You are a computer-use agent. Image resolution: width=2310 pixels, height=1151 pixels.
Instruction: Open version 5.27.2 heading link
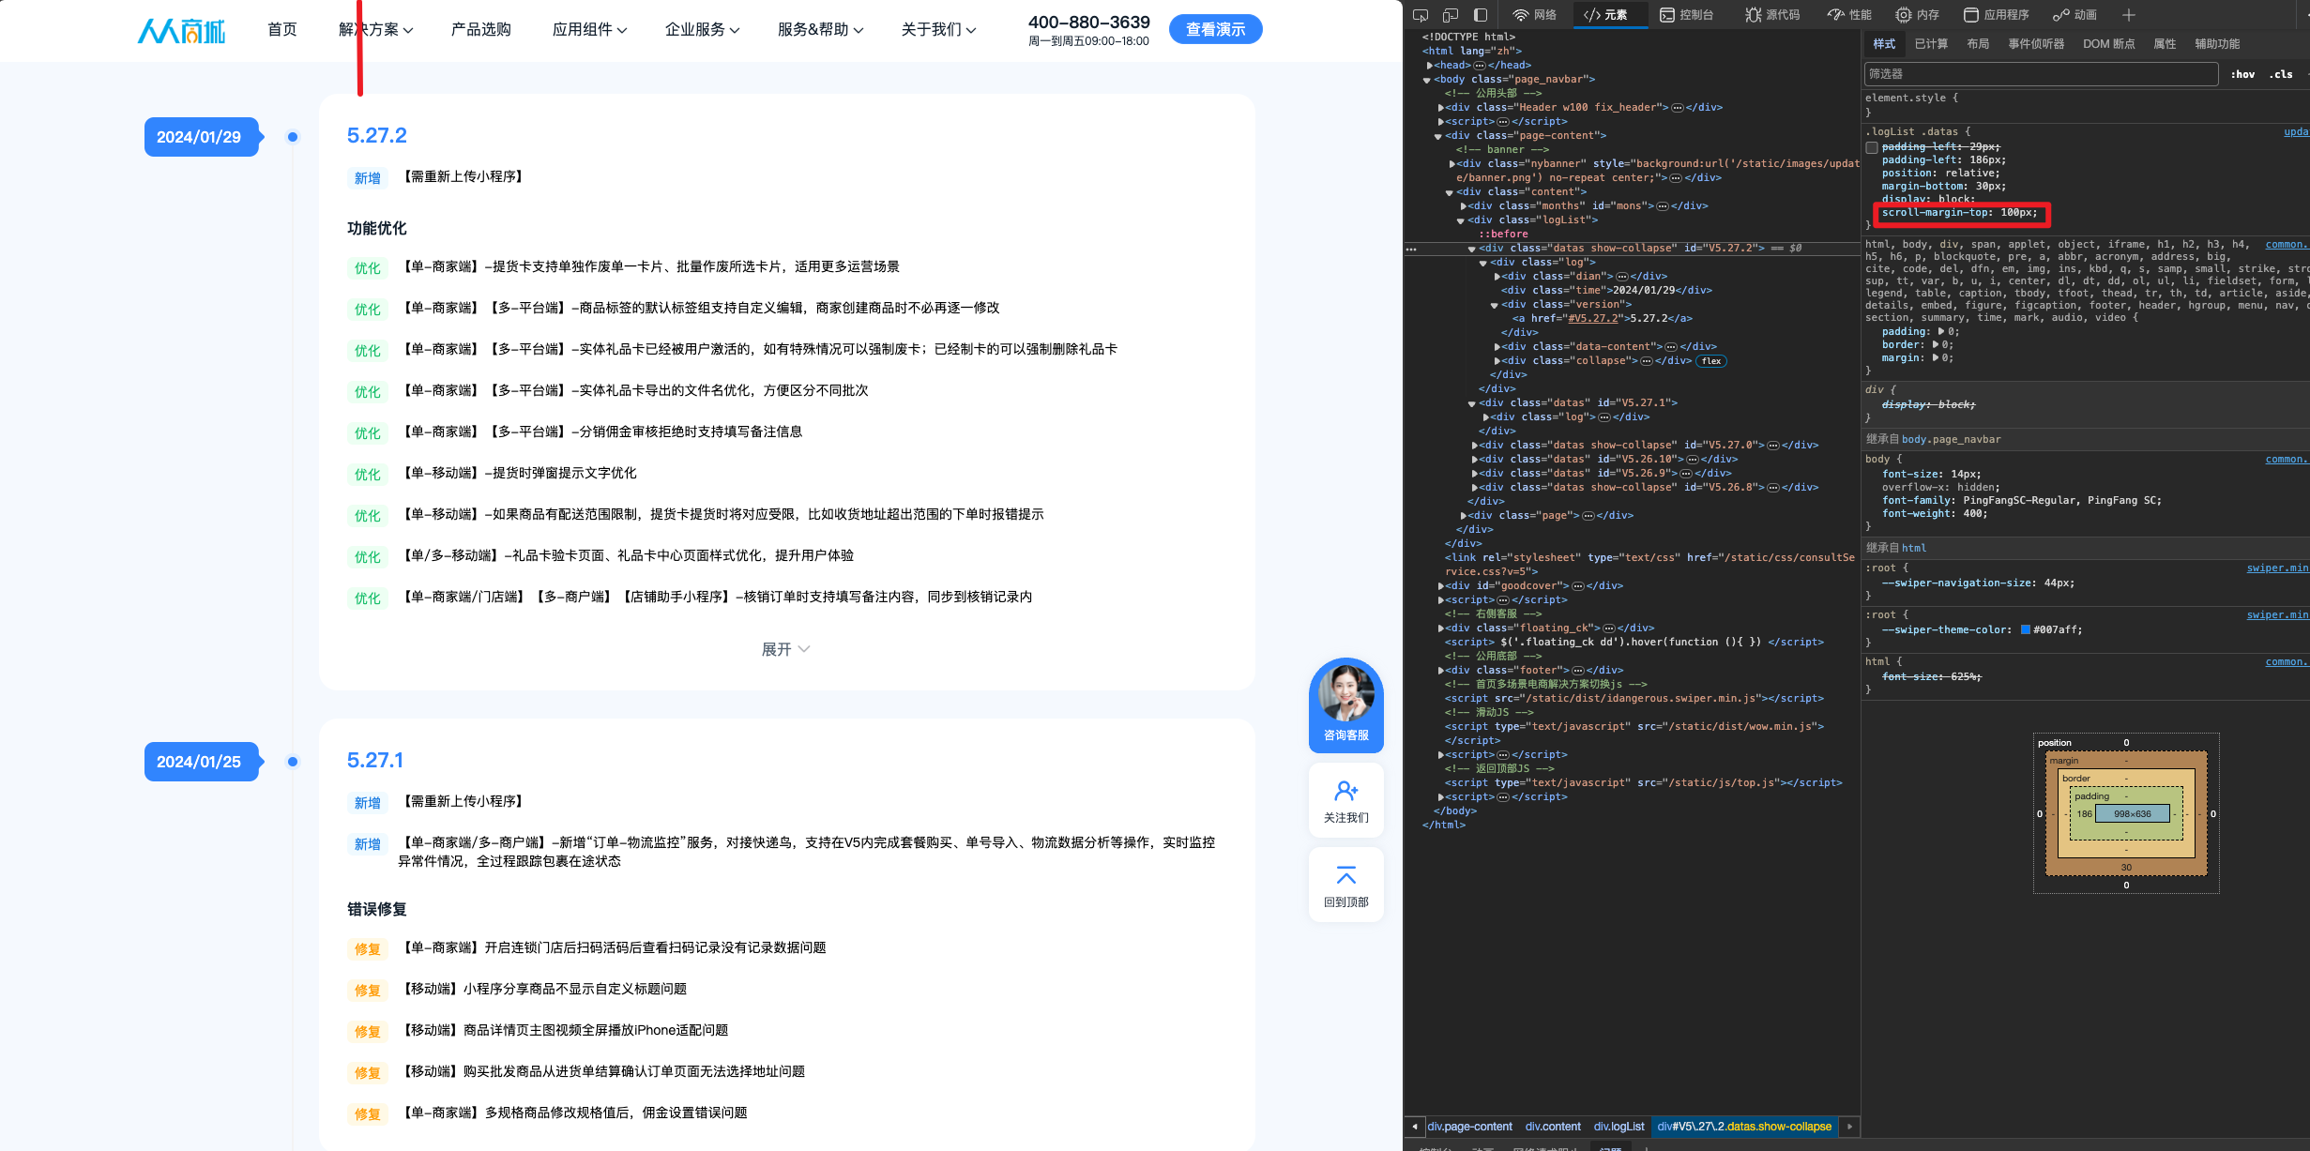click(377, 136)
